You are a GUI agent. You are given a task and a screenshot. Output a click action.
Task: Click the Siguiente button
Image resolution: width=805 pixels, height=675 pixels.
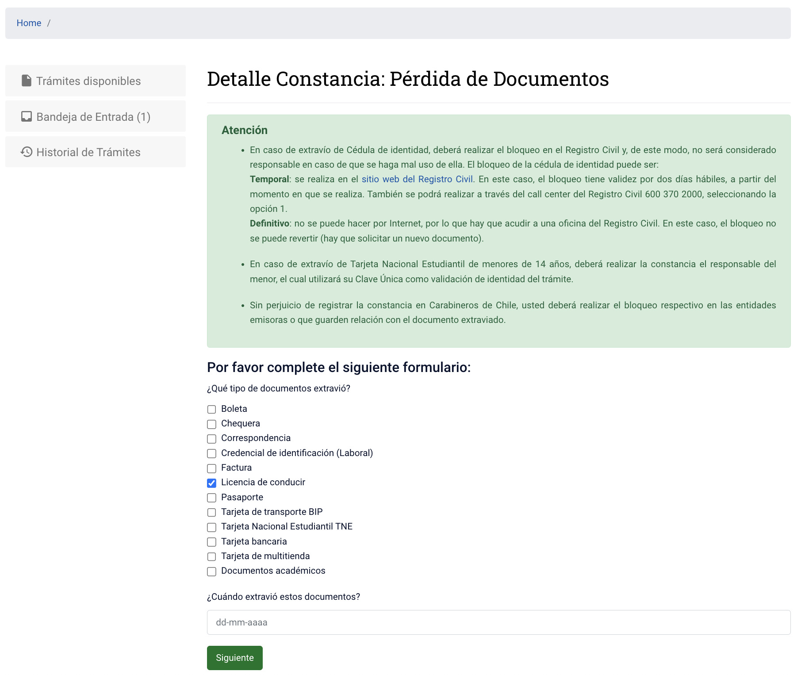(x=234, y=658)
